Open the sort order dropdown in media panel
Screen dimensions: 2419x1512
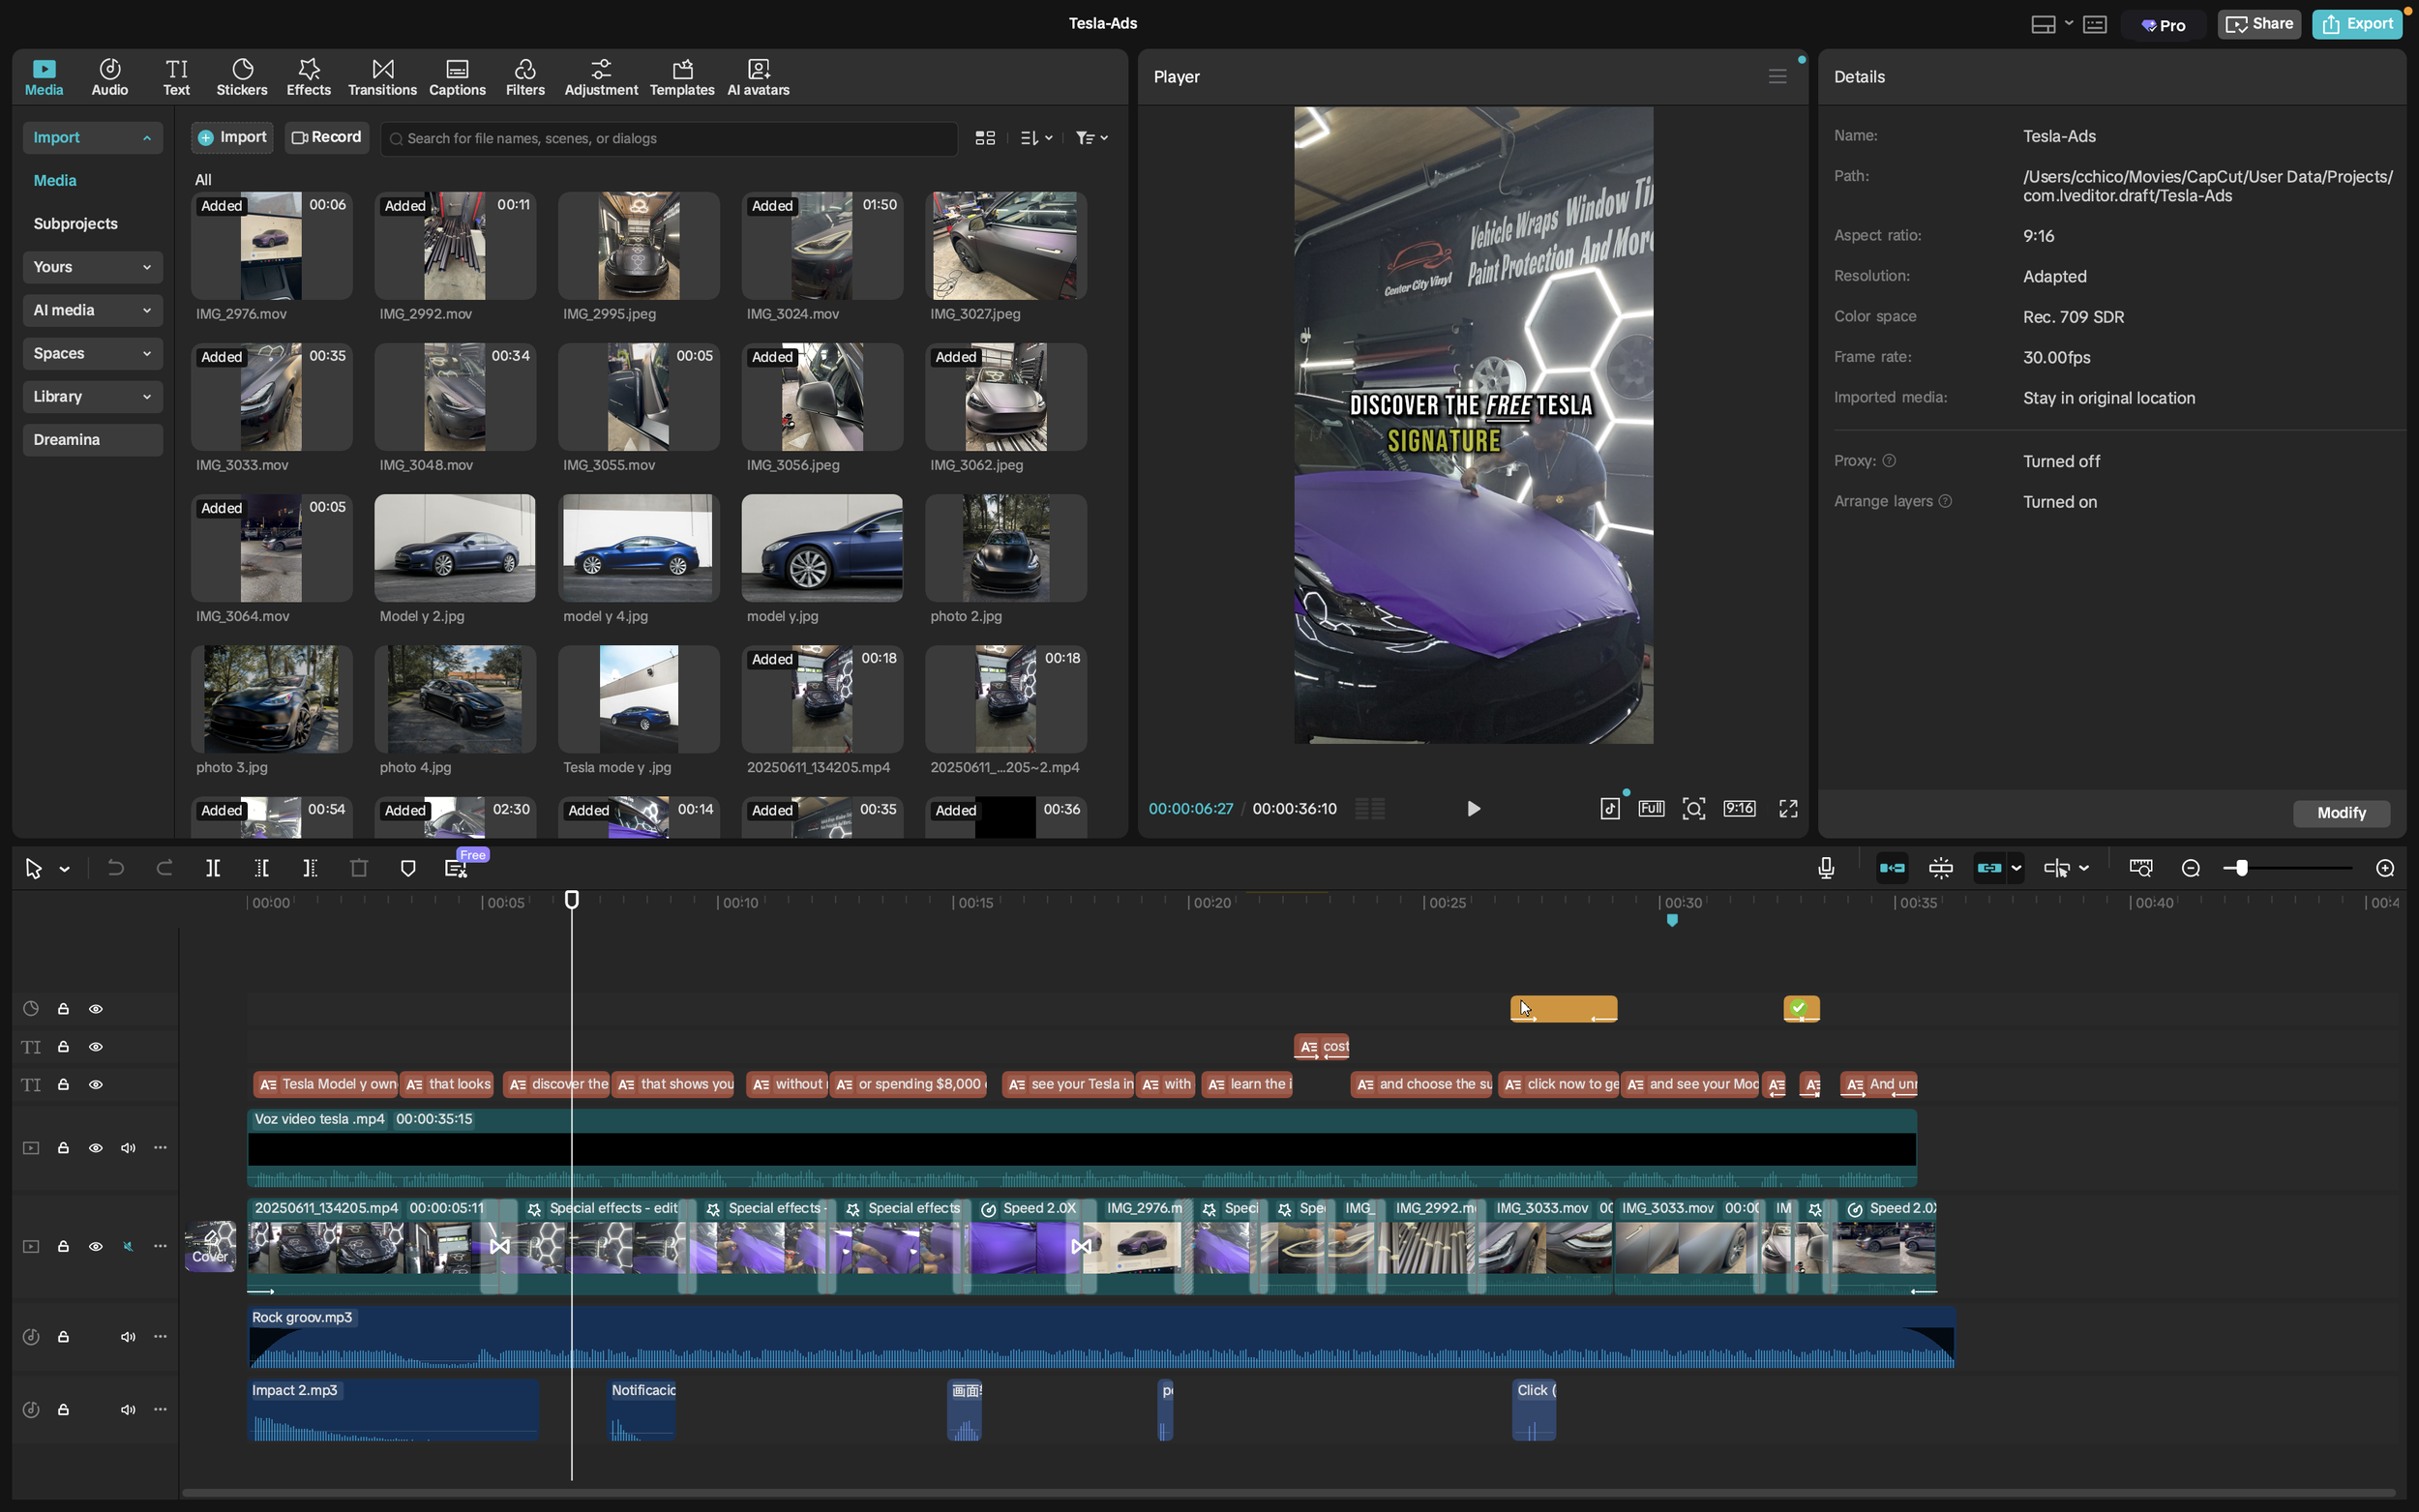pyautogui.click(x=1036, y=138)
